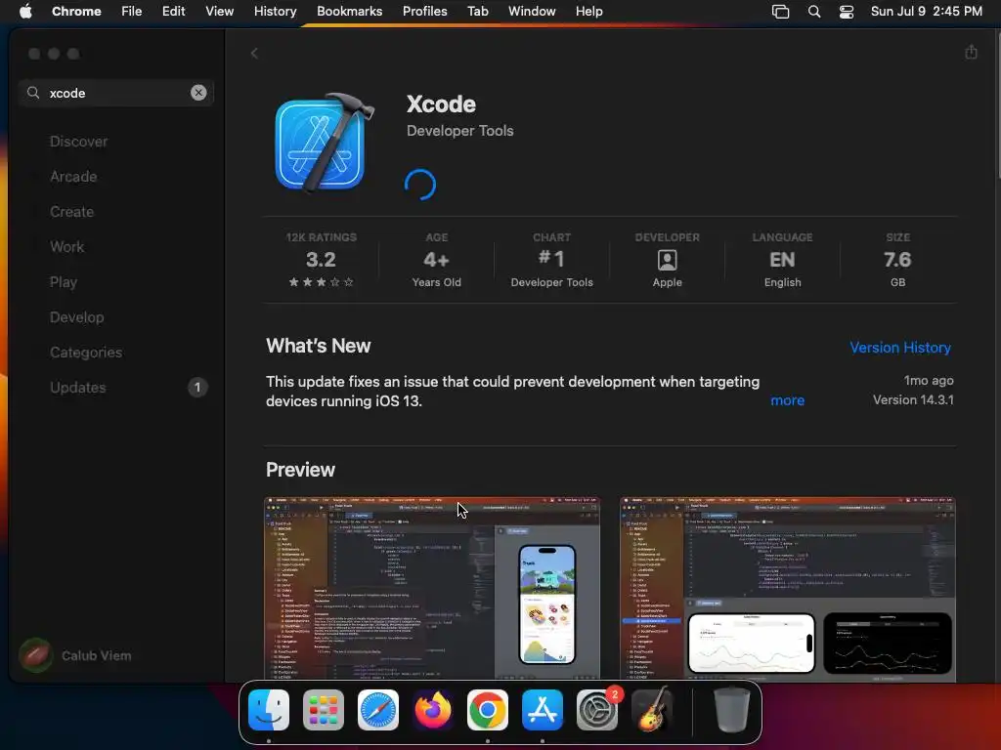The width and height of the screenshot is (1001, 750).
Task: Open GarageBand from the Dock
Action: point(652,710)
